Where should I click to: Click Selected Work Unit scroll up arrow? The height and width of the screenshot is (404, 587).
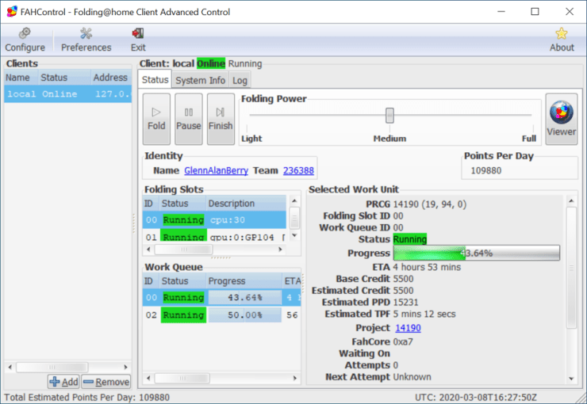(x=571, y=200)
